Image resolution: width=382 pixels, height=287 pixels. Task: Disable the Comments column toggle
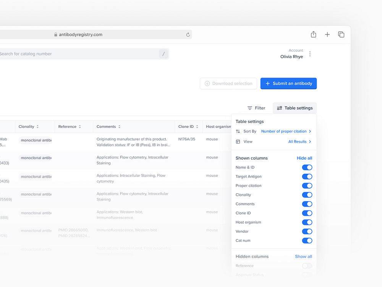[307, 204]
